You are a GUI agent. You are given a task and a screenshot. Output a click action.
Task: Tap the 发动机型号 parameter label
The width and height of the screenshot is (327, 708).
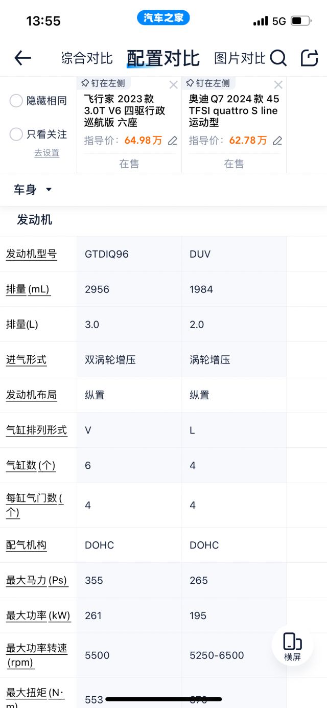pyautogui.click(x=31, y=254)
